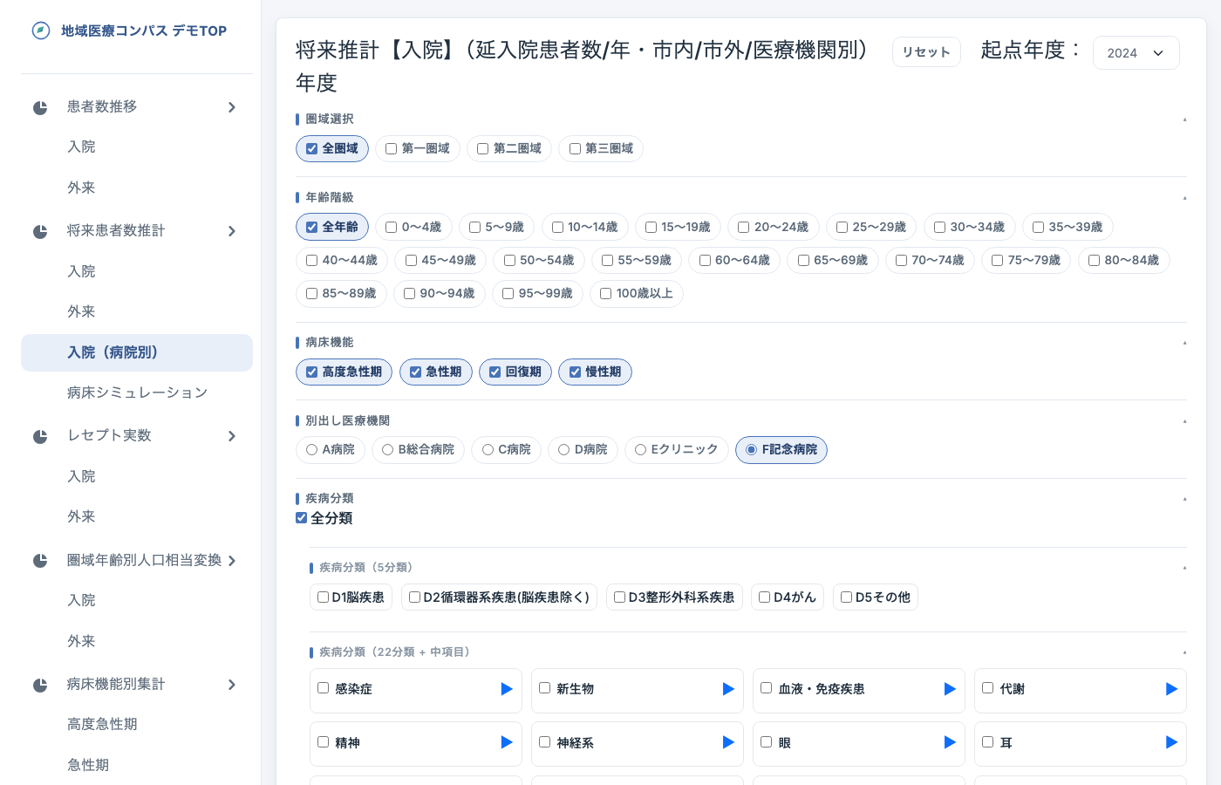Viewport: 1221px width, 785px height.
Task: Enable the 65〜69歳 age checkbox
Action: (x=803, y=261)
